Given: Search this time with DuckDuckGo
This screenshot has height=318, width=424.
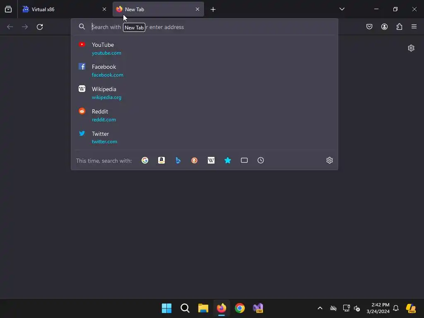Looking at the screenshot, I should [195, 160].
